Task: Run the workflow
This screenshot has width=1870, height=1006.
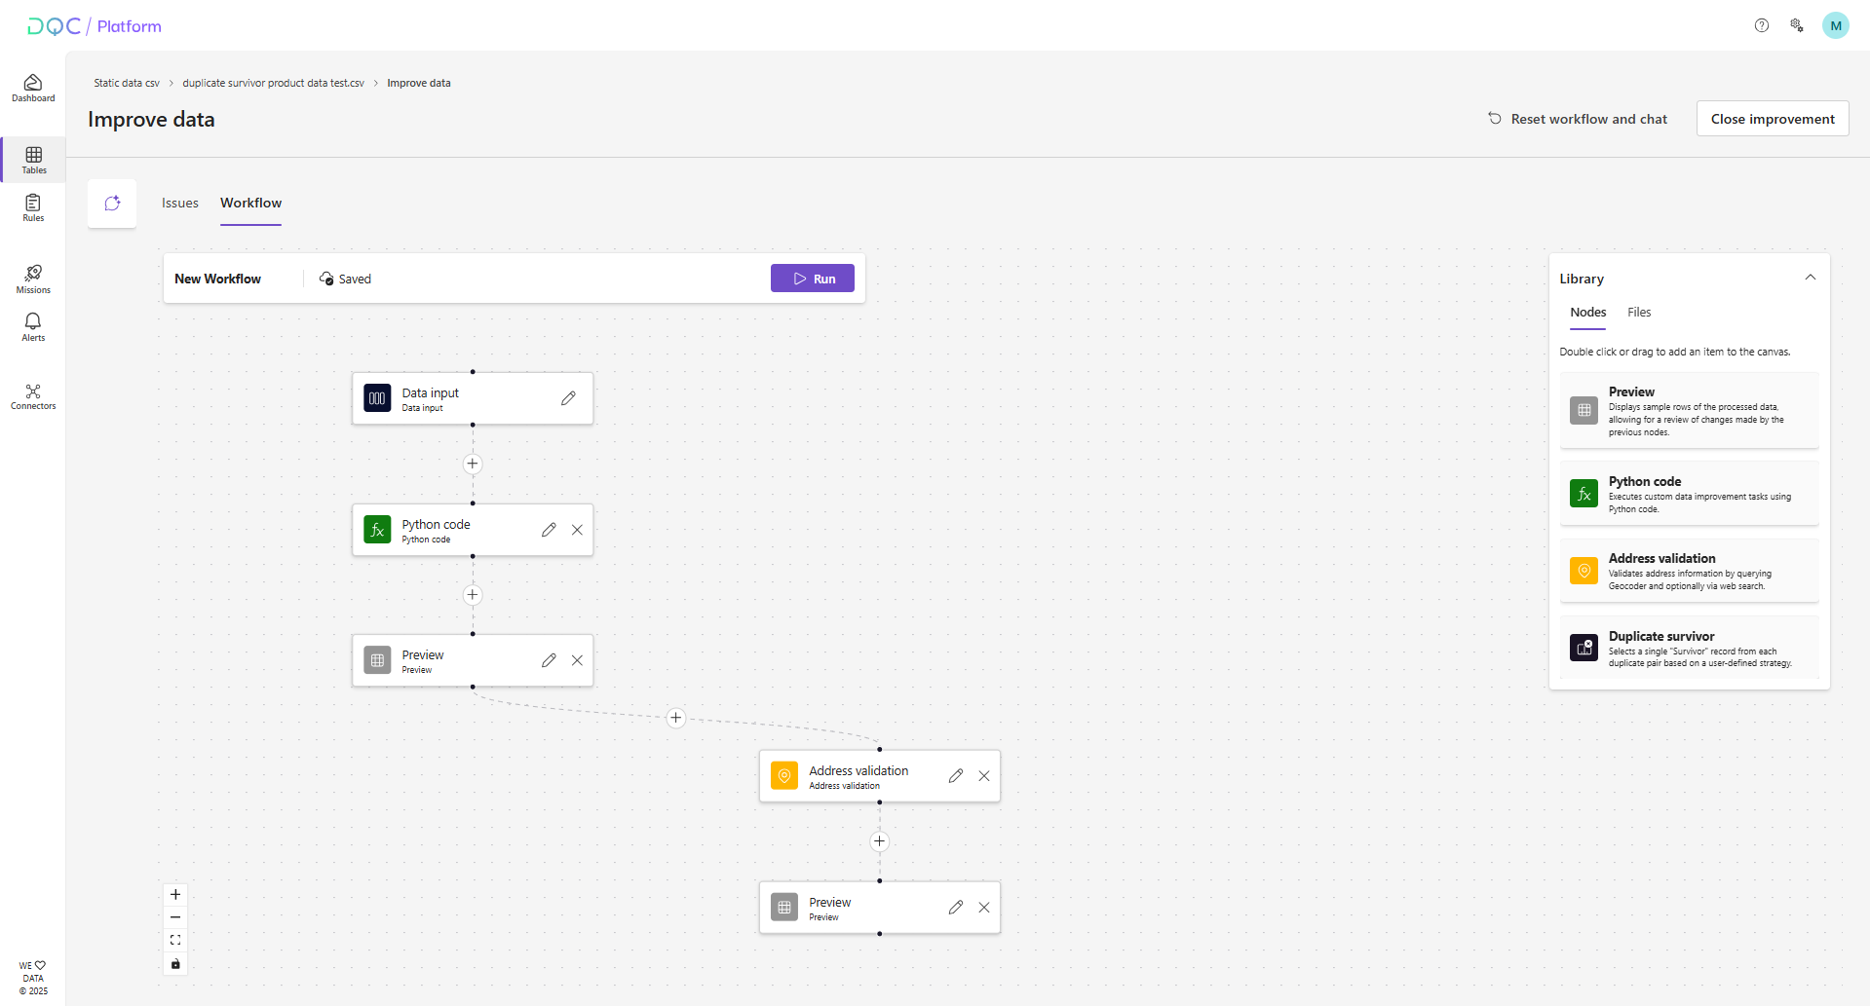Action: coord(812,279)
